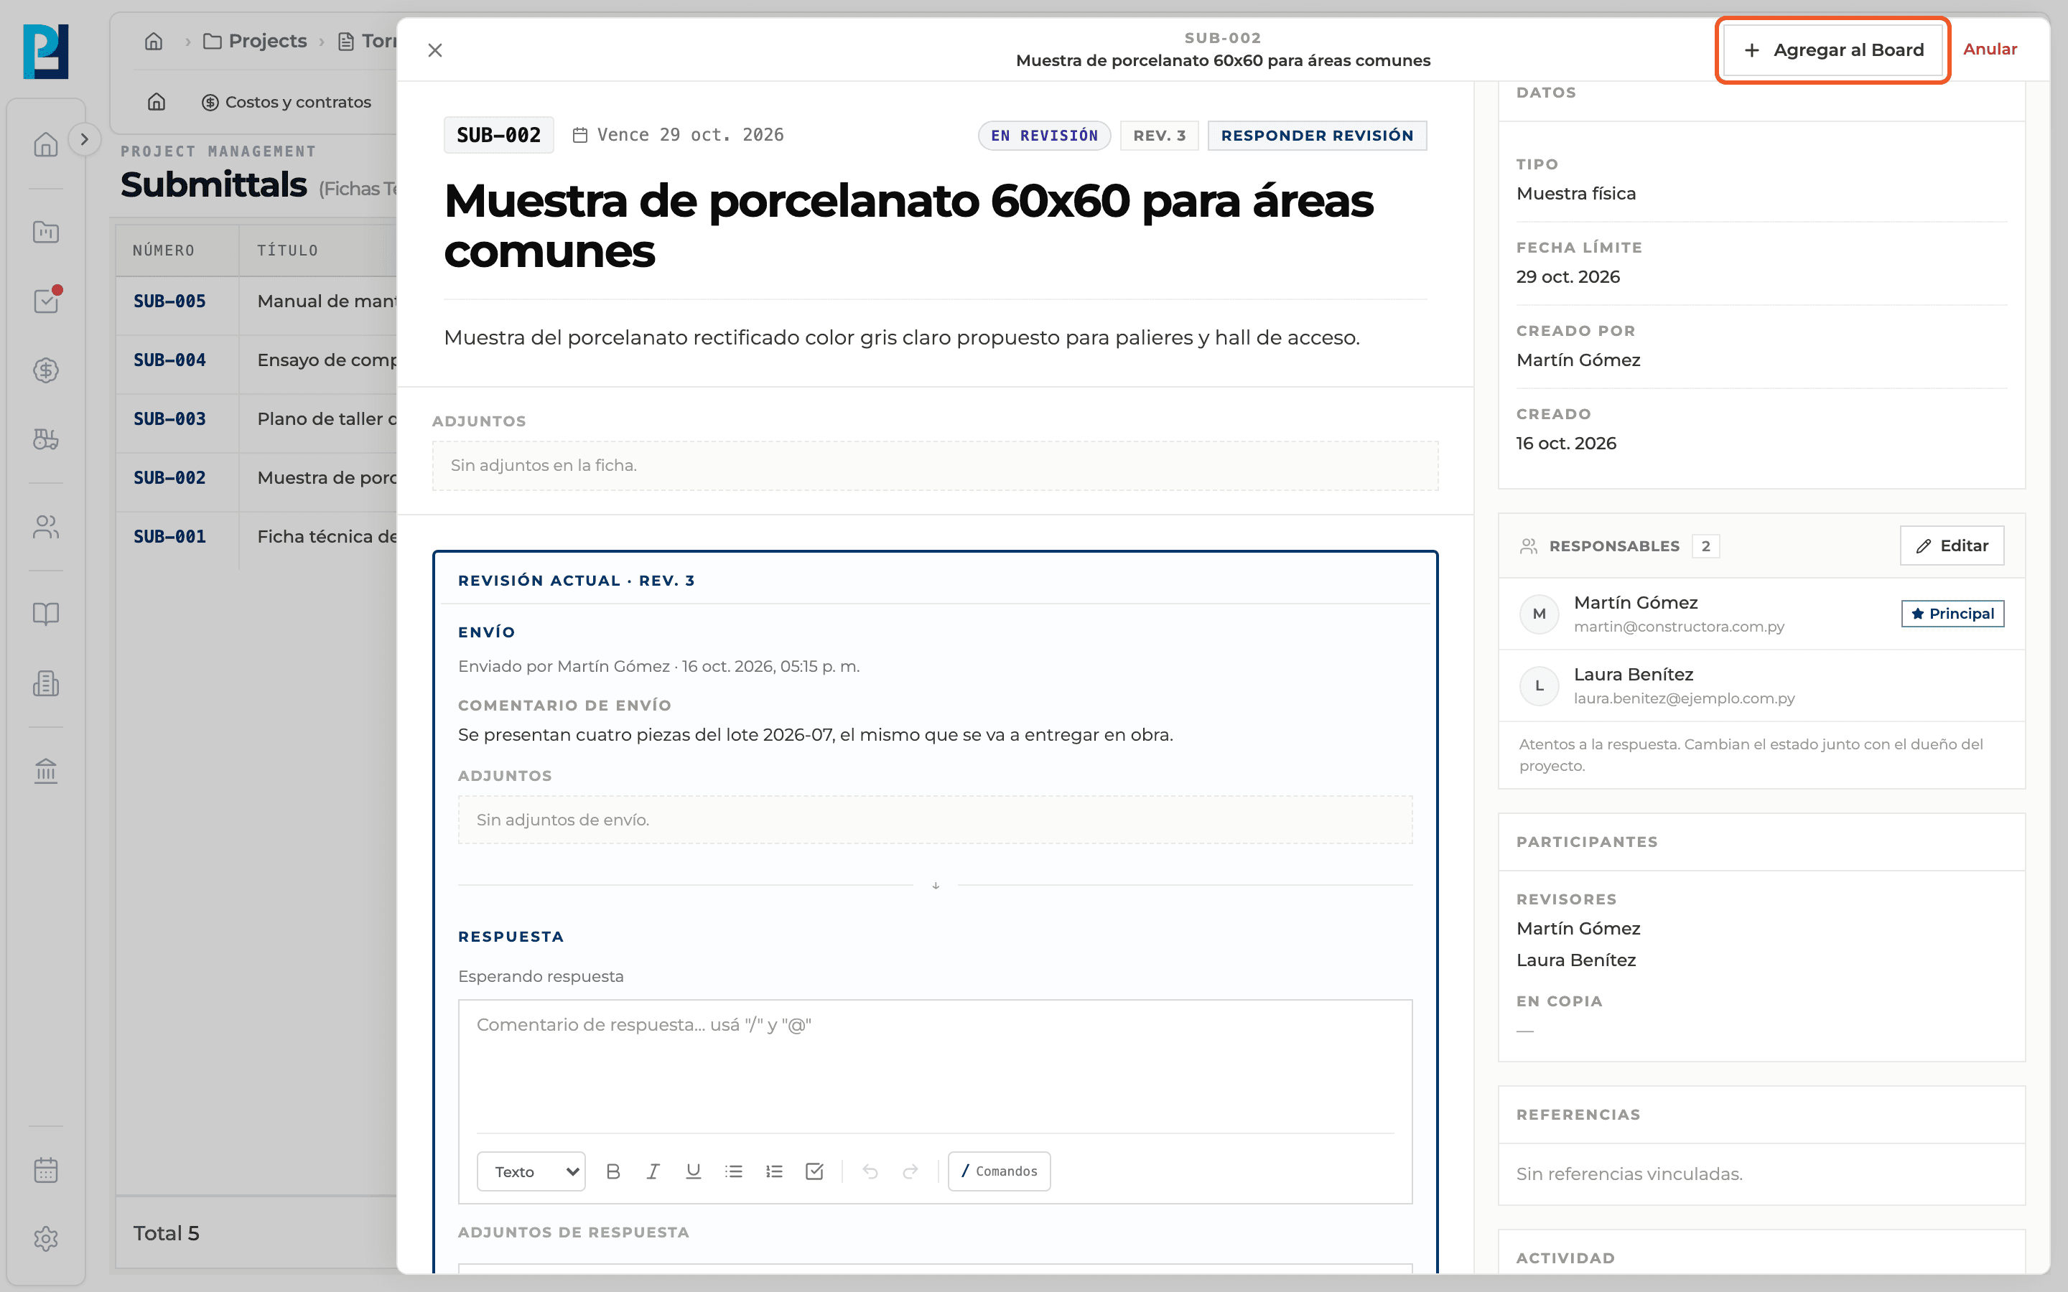
Task: Open Responder Revisión action
Action: (x=1317, y=135)
